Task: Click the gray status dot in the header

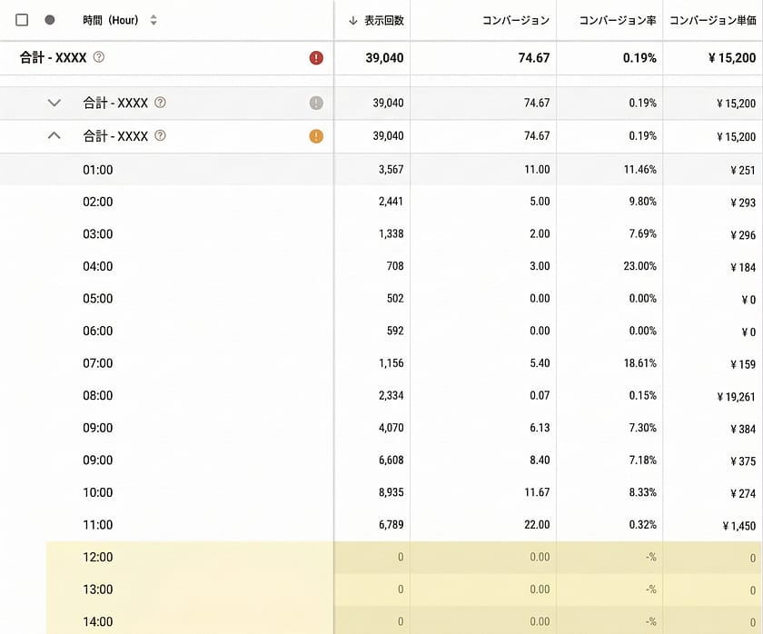Action: pyautogui.click(x=50, y=20)
